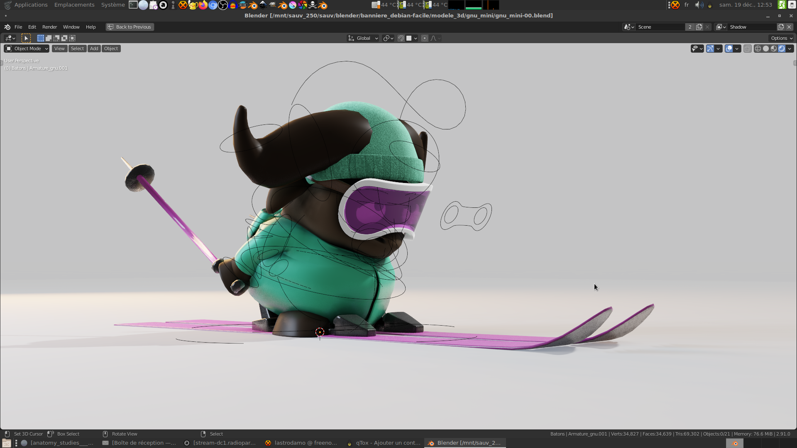Open the Edit menu
Screen dimensions: 797x448
coord(32,27)
